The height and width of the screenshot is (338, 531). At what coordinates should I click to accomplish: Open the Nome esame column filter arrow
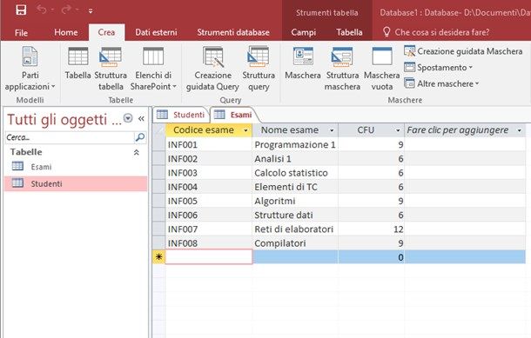(332, 130)
